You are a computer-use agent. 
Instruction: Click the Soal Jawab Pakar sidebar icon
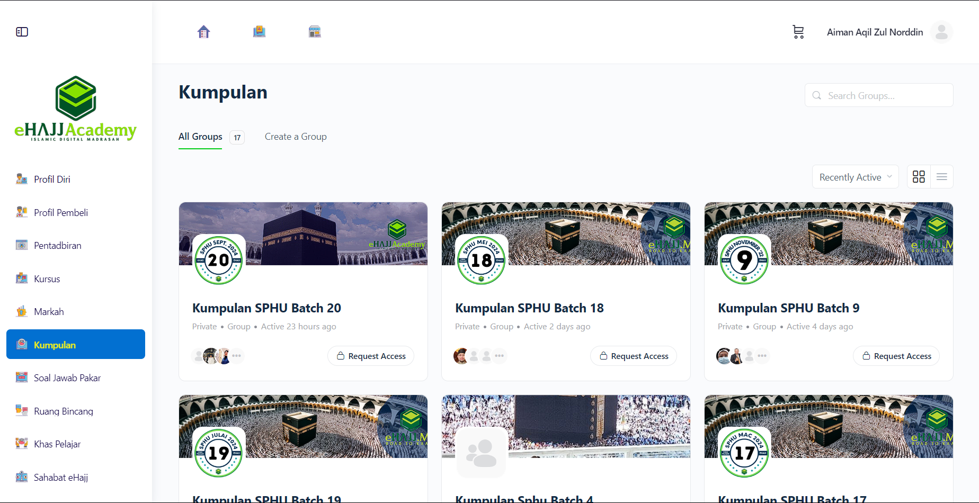pos(22,378)
